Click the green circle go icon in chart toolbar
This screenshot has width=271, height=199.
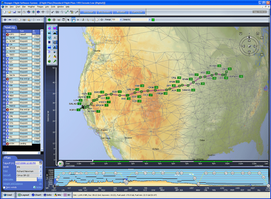pos(49,20)
